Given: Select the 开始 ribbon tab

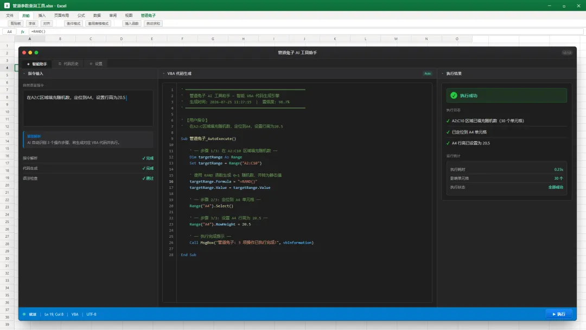Looking at the screenshot, I should click(26, 16).
